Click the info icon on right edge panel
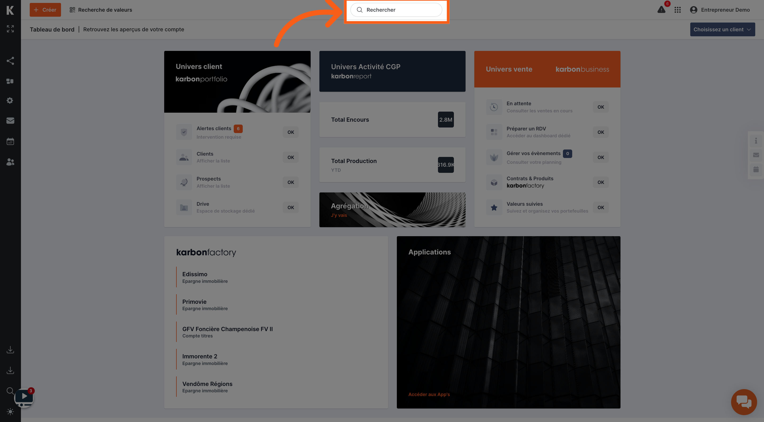The height and width of the screenshot is (422, 764). tap(756, 140)
